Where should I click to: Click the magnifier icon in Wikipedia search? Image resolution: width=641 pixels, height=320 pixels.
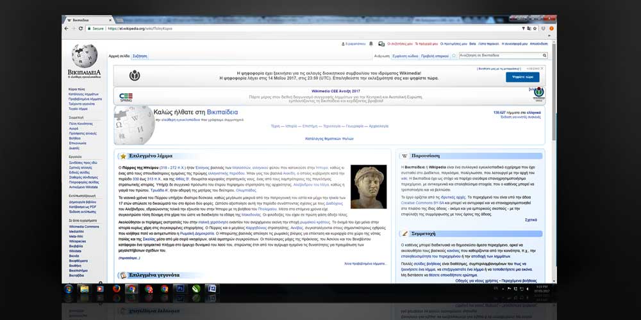click(545, 56)
